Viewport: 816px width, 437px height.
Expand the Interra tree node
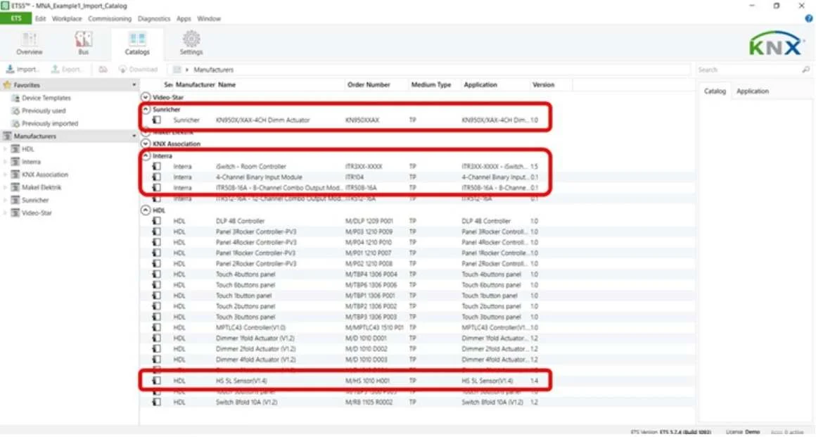tap(5, 161)
